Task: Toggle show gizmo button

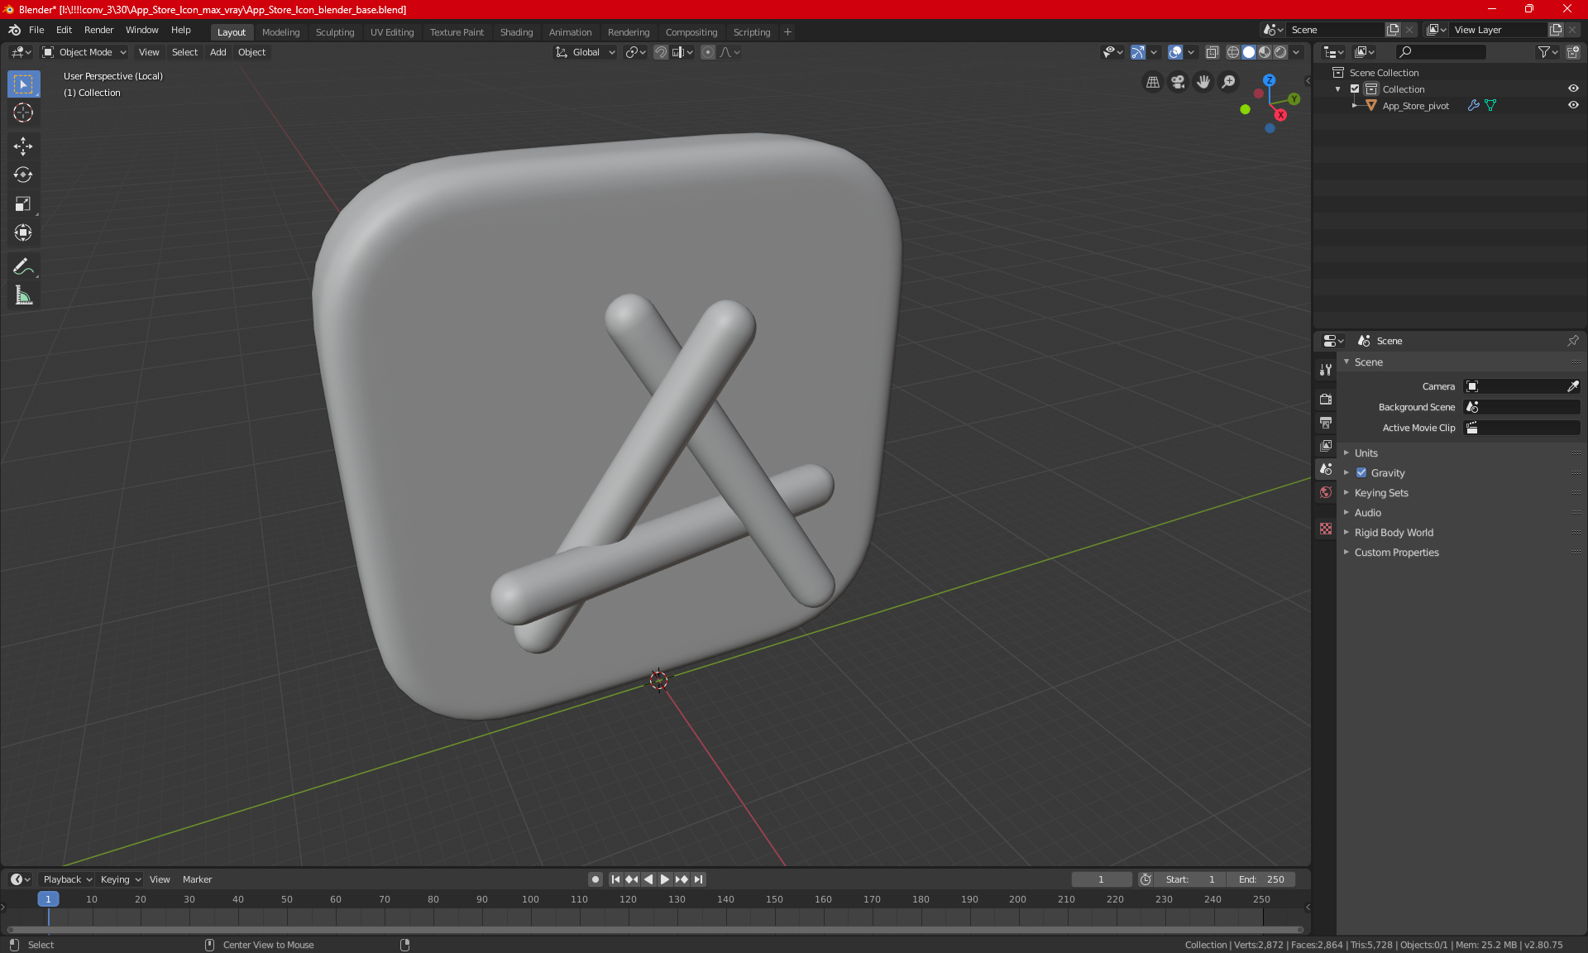Action: coord(1138,52)
